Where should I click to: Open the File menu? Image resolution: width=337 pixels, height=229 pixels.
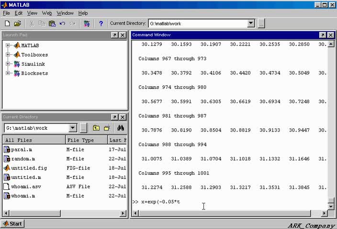[6, 13]
